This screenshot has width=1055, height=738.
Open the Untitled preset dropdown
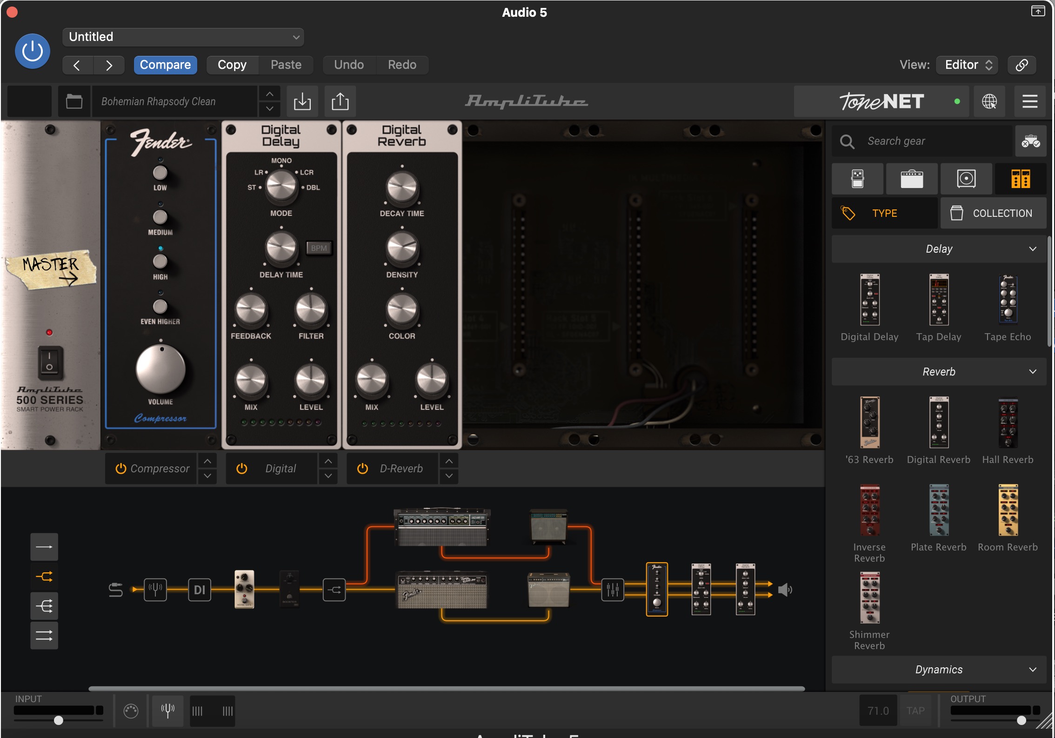coord(183,37)
